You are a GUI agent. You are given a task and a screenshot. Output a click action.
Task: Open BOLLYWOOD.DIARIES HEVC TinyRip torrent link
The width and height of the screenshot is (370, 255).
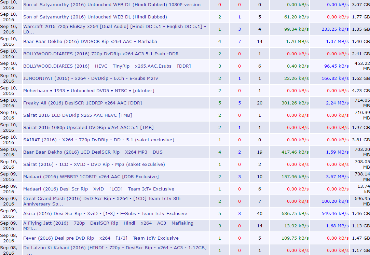tap(107, 66)
